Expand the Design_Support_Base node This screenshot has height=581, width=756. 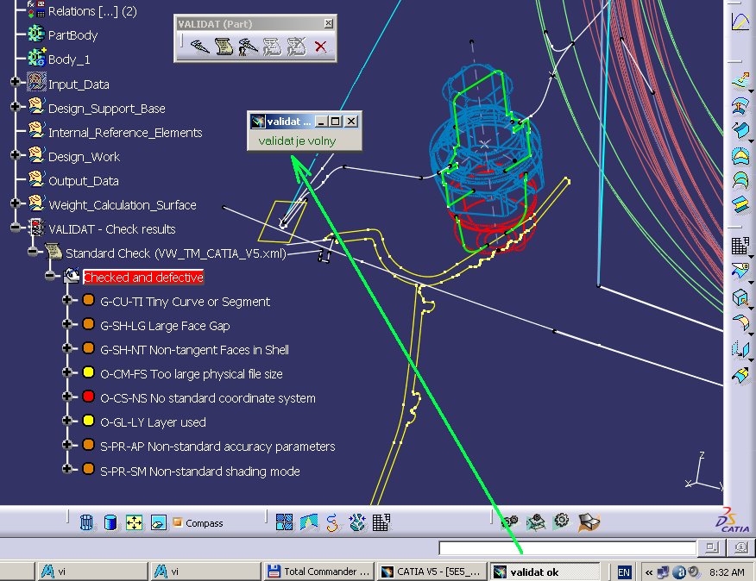coord(15,106)
